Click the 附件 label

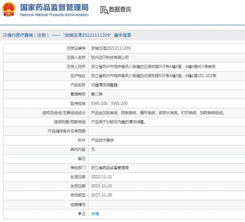pos(82,140)
